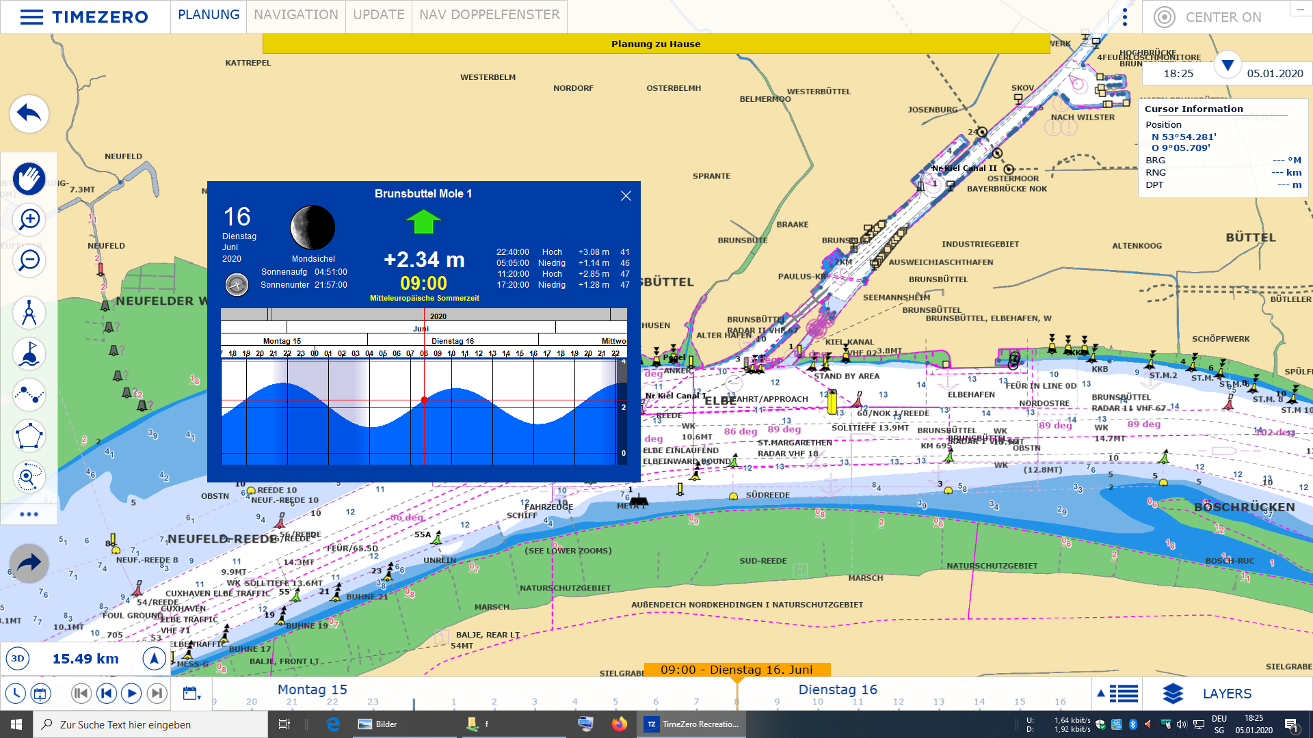Select the route creation tool
1313x738 pixels.
29,395
